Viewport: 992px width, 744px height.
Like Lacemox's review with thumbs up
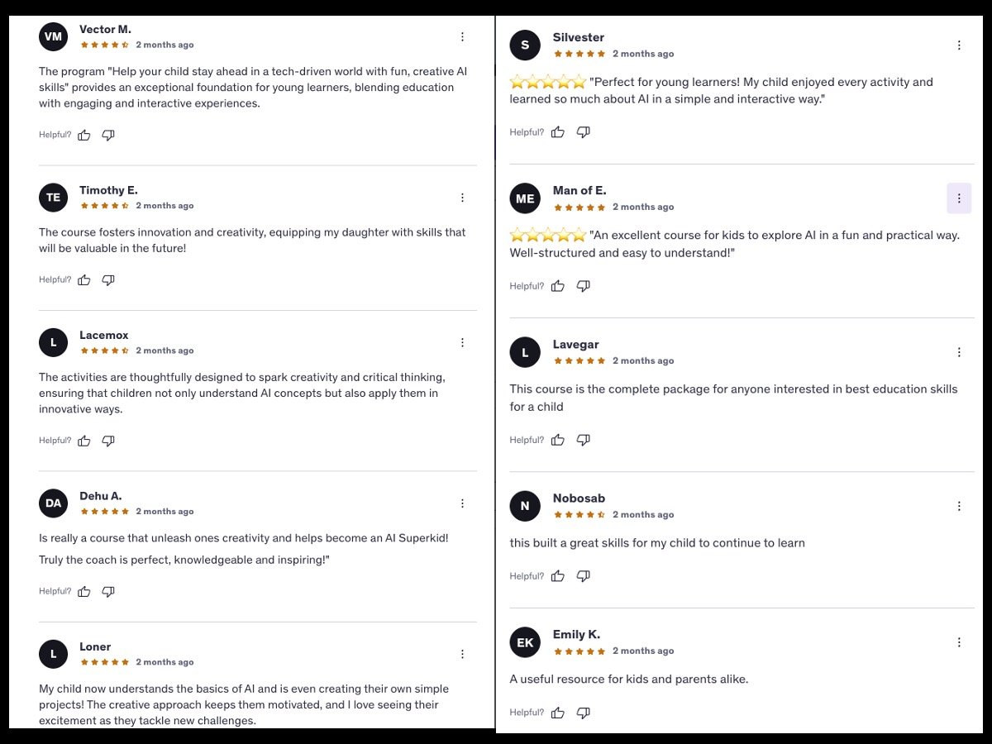coord(84,441)
